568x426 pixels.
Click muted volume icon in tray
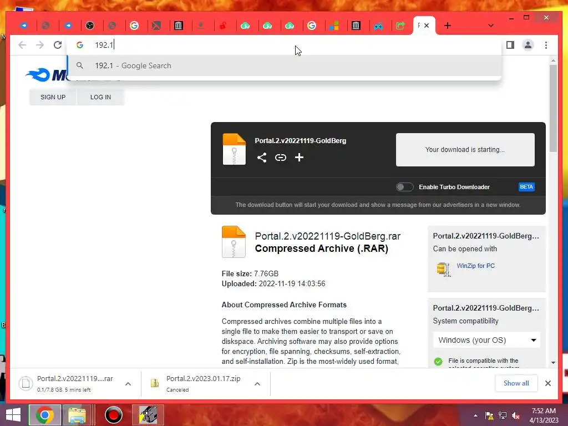coord(516,416)
